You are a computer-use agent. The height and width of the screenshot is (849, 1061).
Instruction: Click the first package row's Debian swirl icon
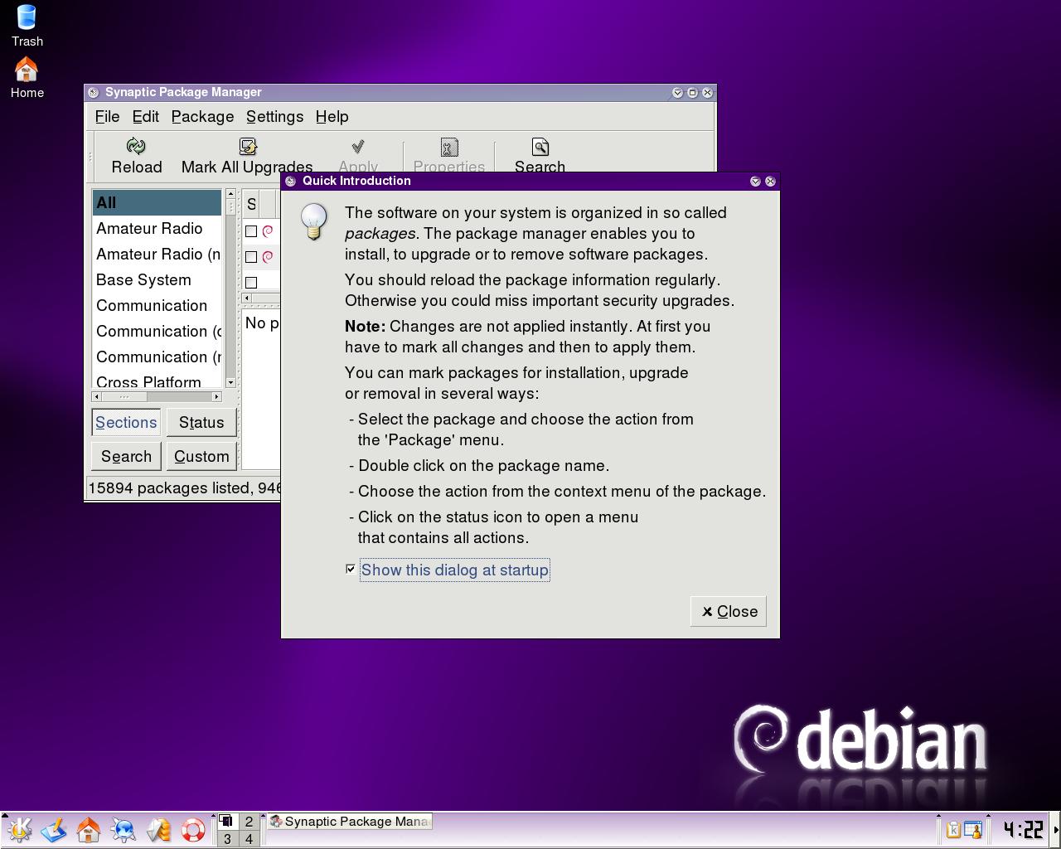coord(268,231)
